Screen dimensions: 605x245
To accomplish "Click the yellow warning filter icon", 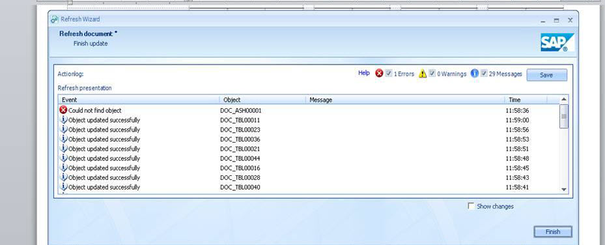I will (x=423, y=74).
